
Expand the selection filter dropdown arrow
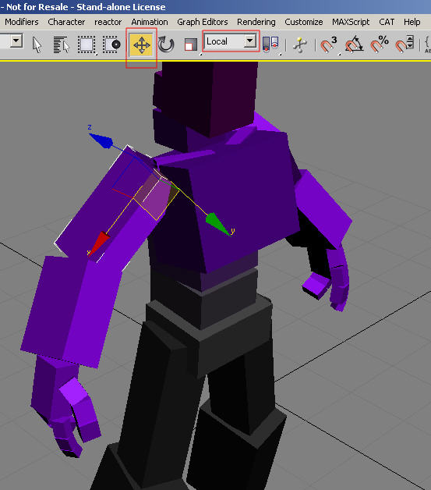click(16, 41)
